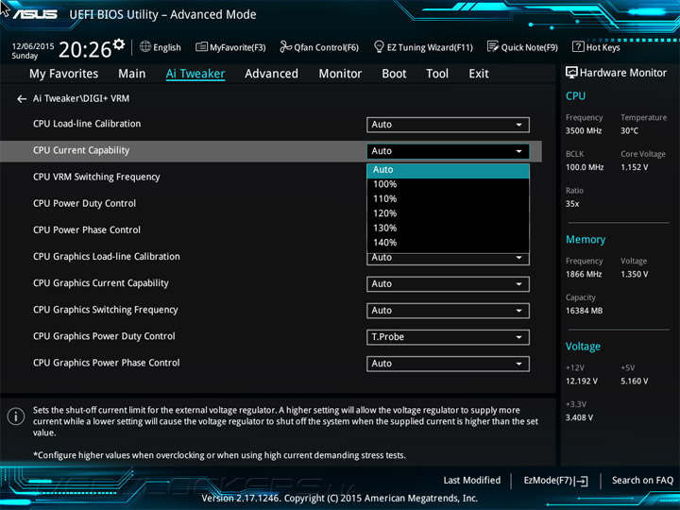Click the 1.152 V core voltage value
Screen dimensions: 680x510
tap(634, 167)
